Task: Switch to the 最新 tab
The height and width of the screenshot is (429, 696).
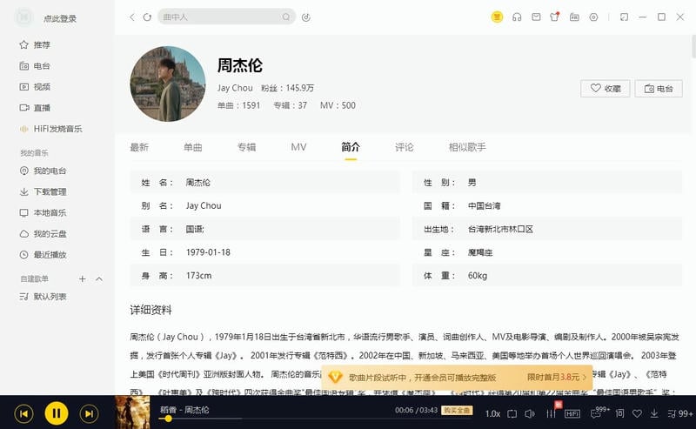Action: tap(139, 147)
